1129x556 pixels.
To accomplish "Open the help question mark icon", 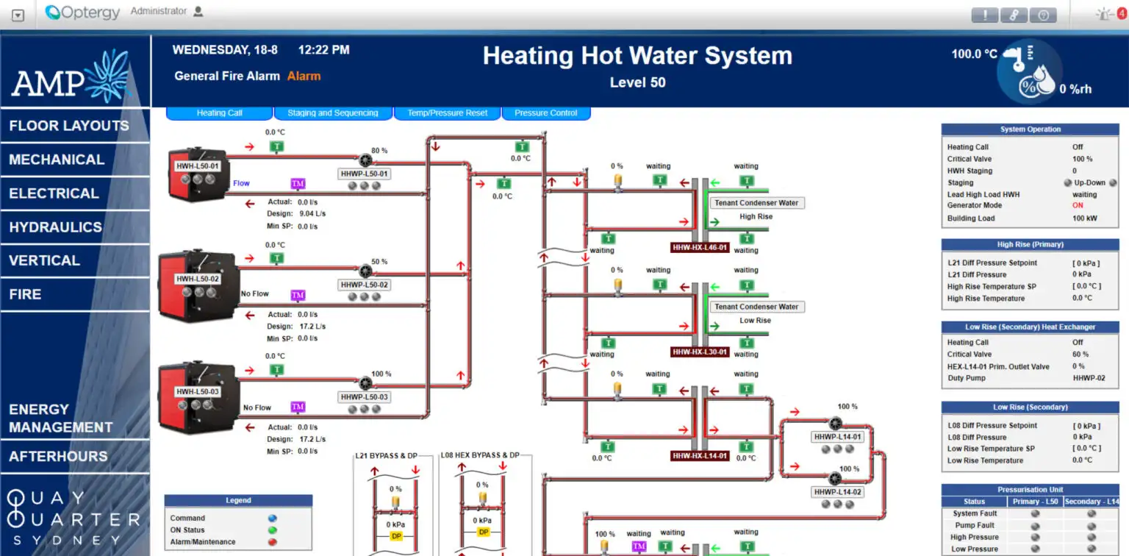I will point(1044,15).
